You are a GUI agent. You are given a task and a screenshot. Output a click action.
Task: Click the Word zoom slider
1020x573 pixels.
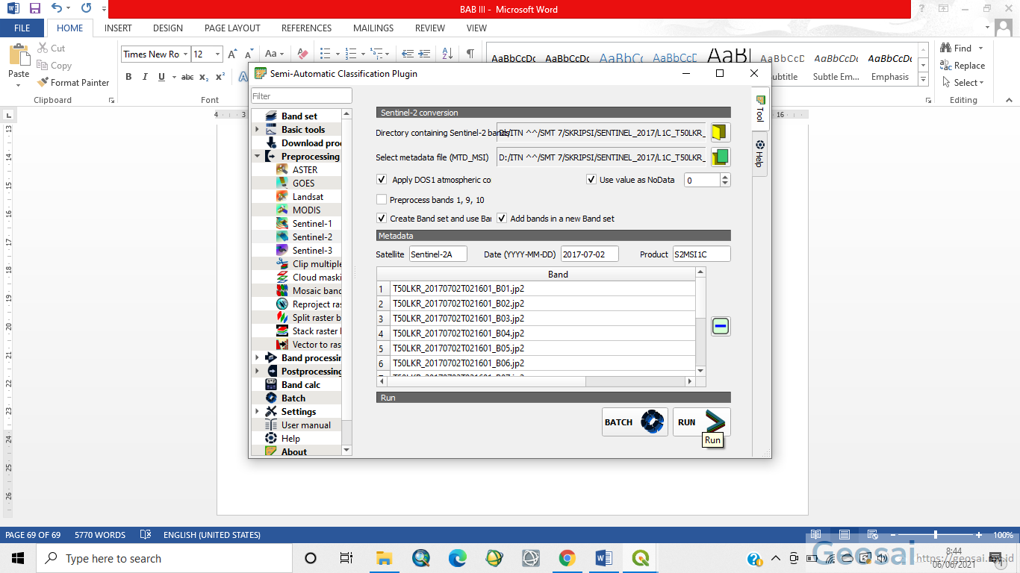pos(936,535)
